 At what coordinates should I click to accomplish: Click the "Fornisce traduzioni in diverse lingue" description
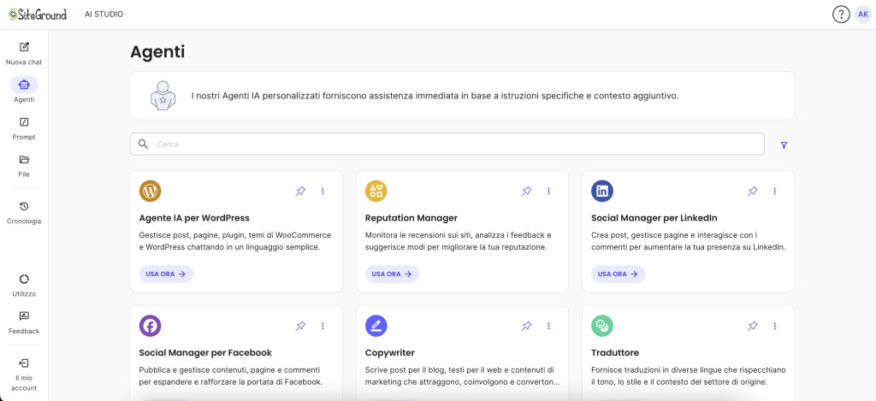[x=689, y=376]
